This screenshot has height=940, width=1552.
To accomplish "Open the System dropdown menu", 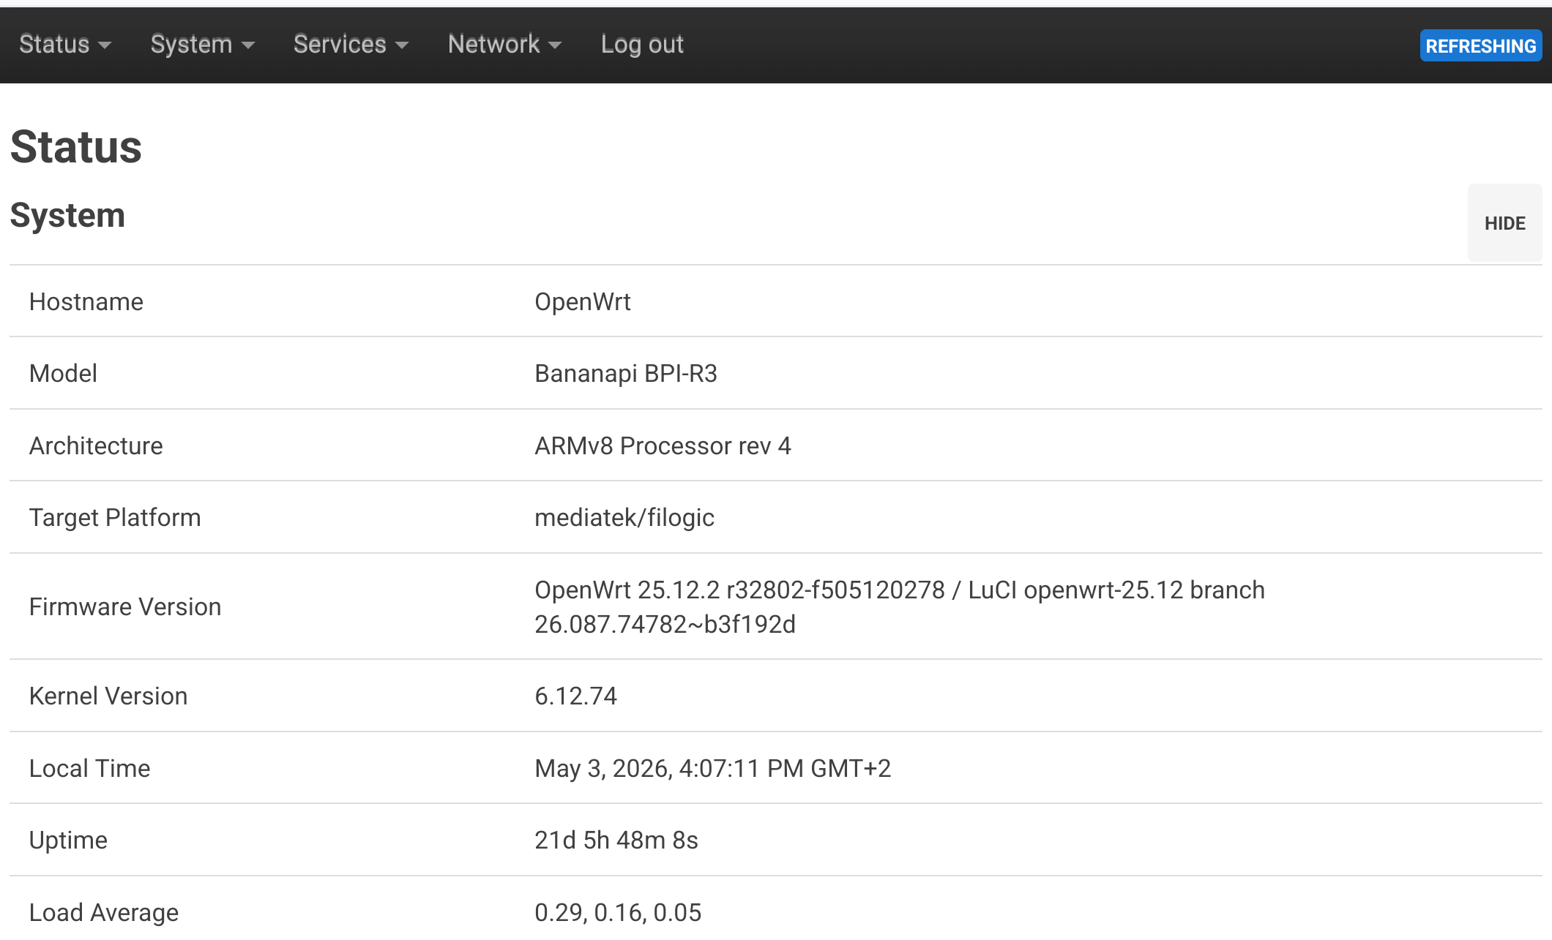I will coord(202,45).
